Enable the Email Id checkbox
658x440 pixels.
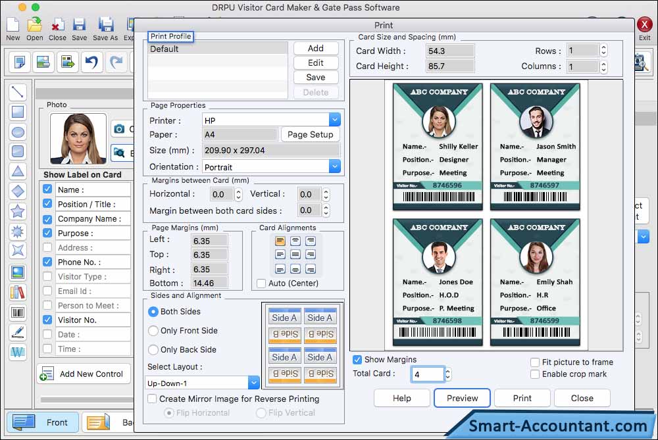click(x=47, y=291)
